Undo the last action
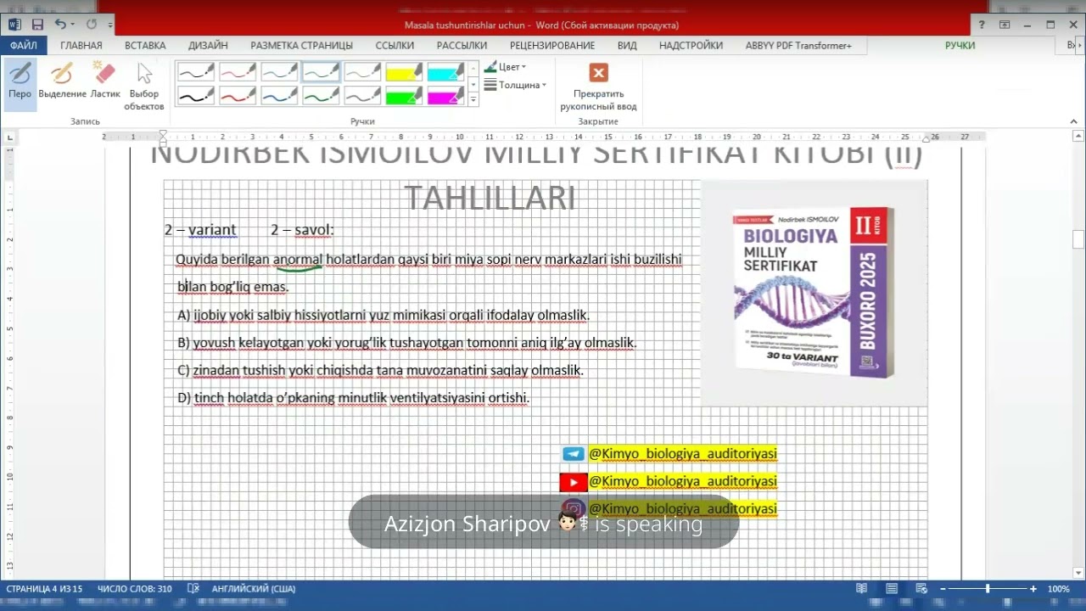This screenshot has width=1086, height=611. [x=60, y=25]
